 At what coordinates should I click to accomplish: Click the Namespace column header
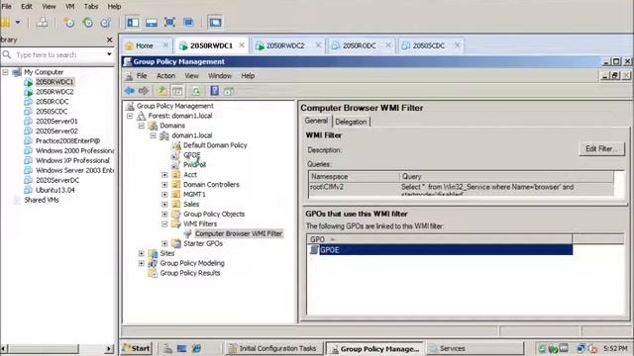pyautogui.click(x=355, y=176)
